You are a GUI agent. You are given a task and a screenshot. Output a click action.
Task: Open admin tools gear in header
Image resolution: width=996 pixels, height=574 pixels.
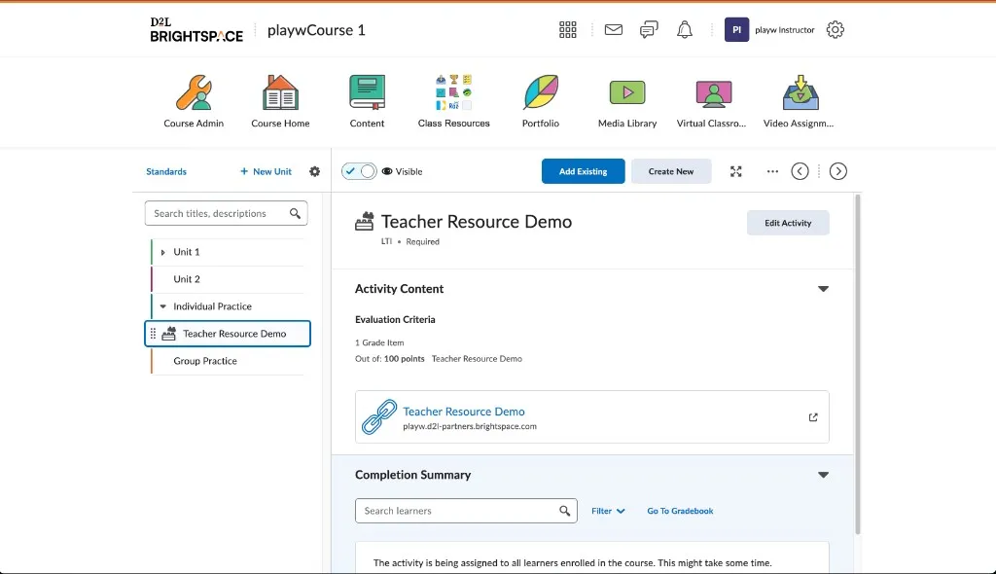pos(836,30)
